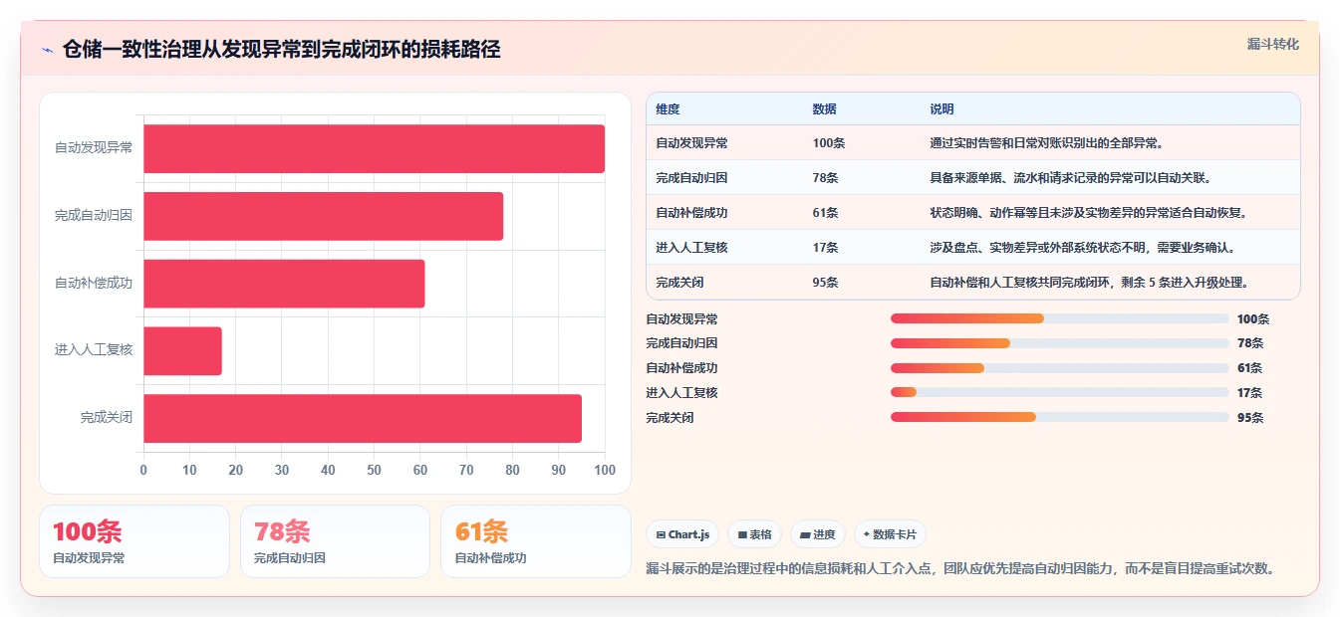1340x617 pixels.
Task: Click the 漏斗转化 tag in the header
Action: (x=1273, y=44)
